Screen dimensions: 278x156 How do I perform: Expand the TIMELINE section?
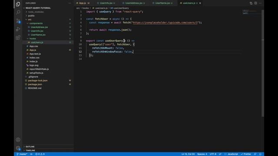pyautogui.click(x=30, y=150)
